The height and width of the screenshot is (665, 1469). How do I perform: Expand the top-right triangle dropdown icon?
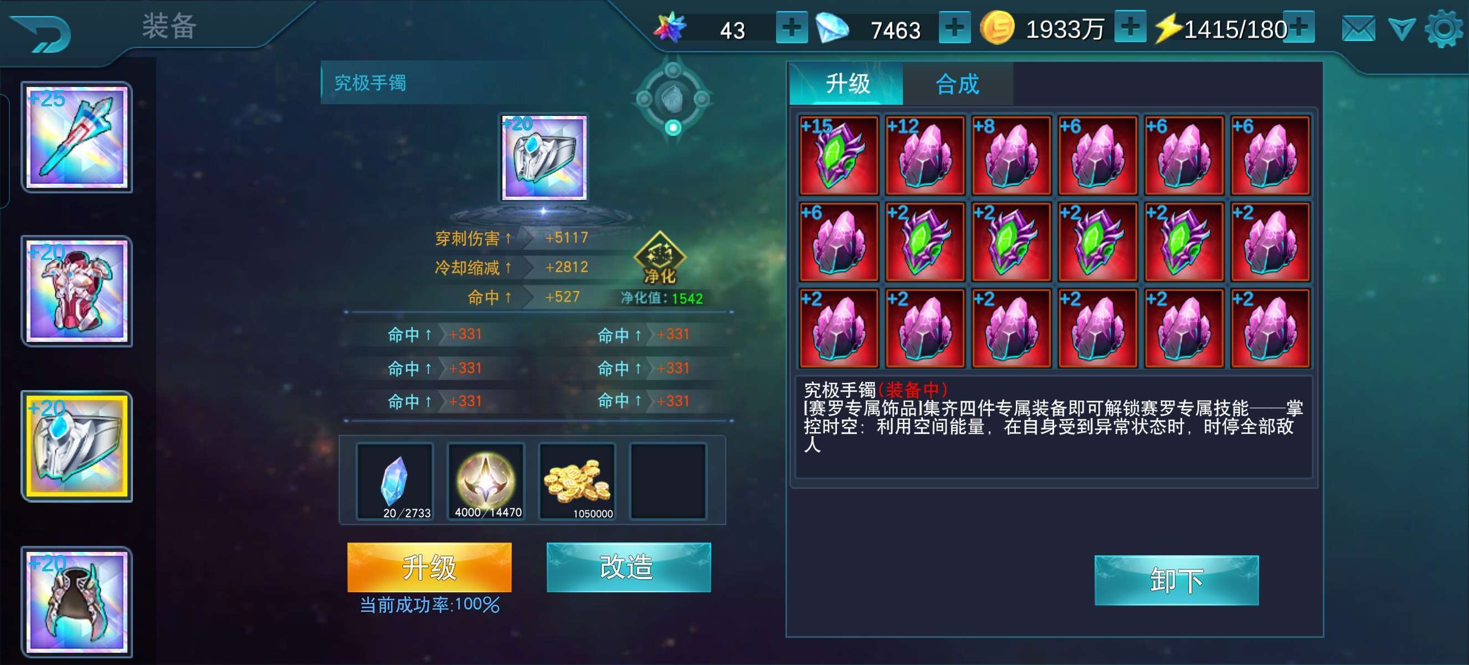click(1401, 29)
